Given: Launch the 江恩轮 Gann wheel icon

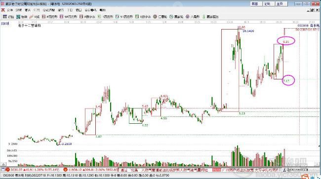Looking at the screenshot, I should pyautogui.click(x=160, y=17).
